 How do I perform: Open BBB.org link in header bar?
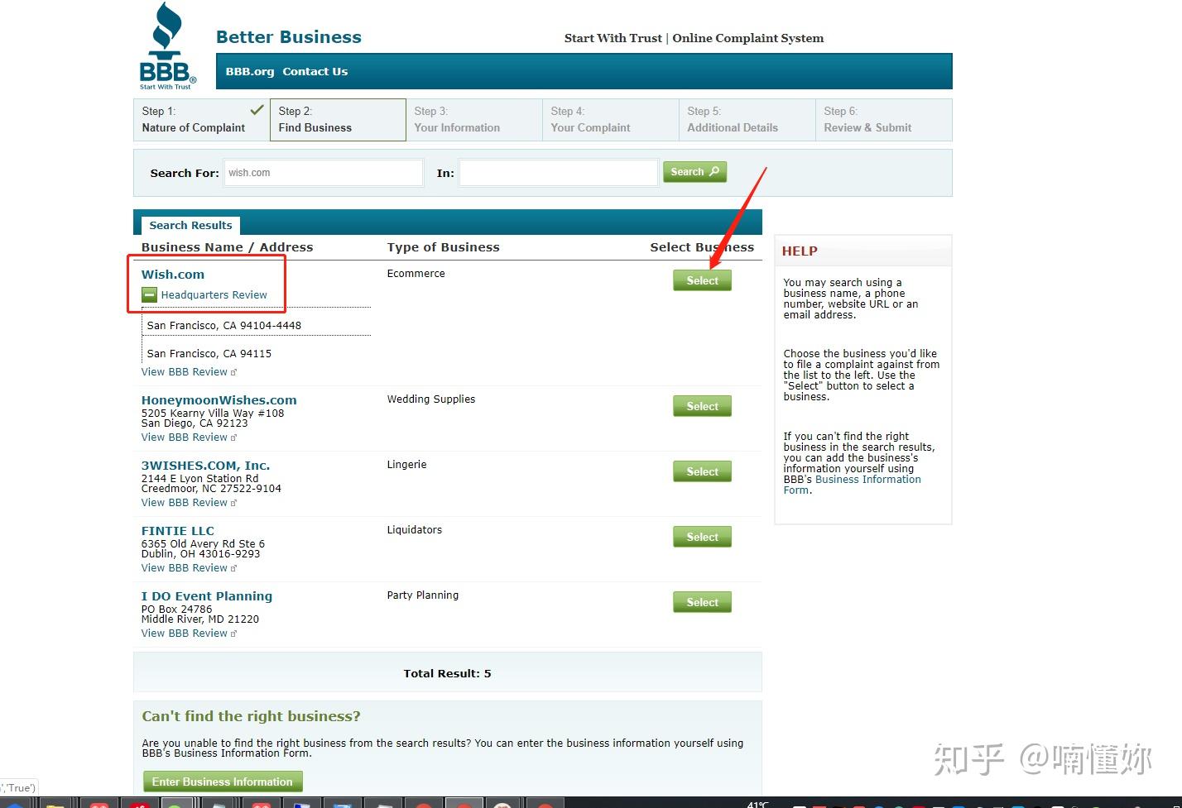point(250,72)
